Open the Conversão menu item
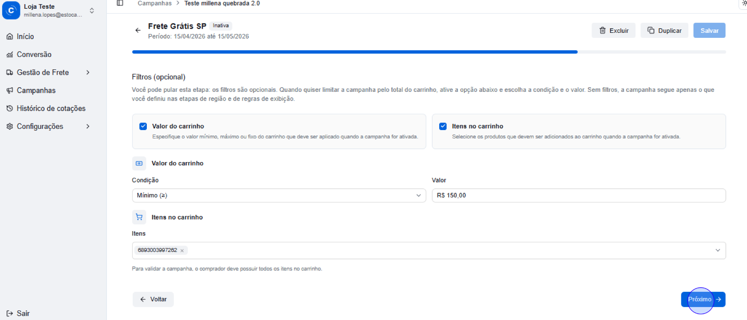The image size is (747, 320). (34, 54)
